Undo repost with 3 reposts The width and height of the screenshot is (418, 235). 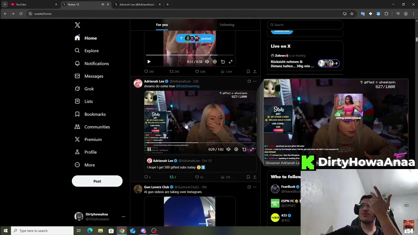click(173, 177)
